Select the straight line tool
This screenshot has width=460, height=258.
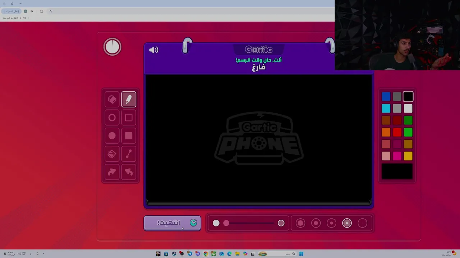pos(129,154)
